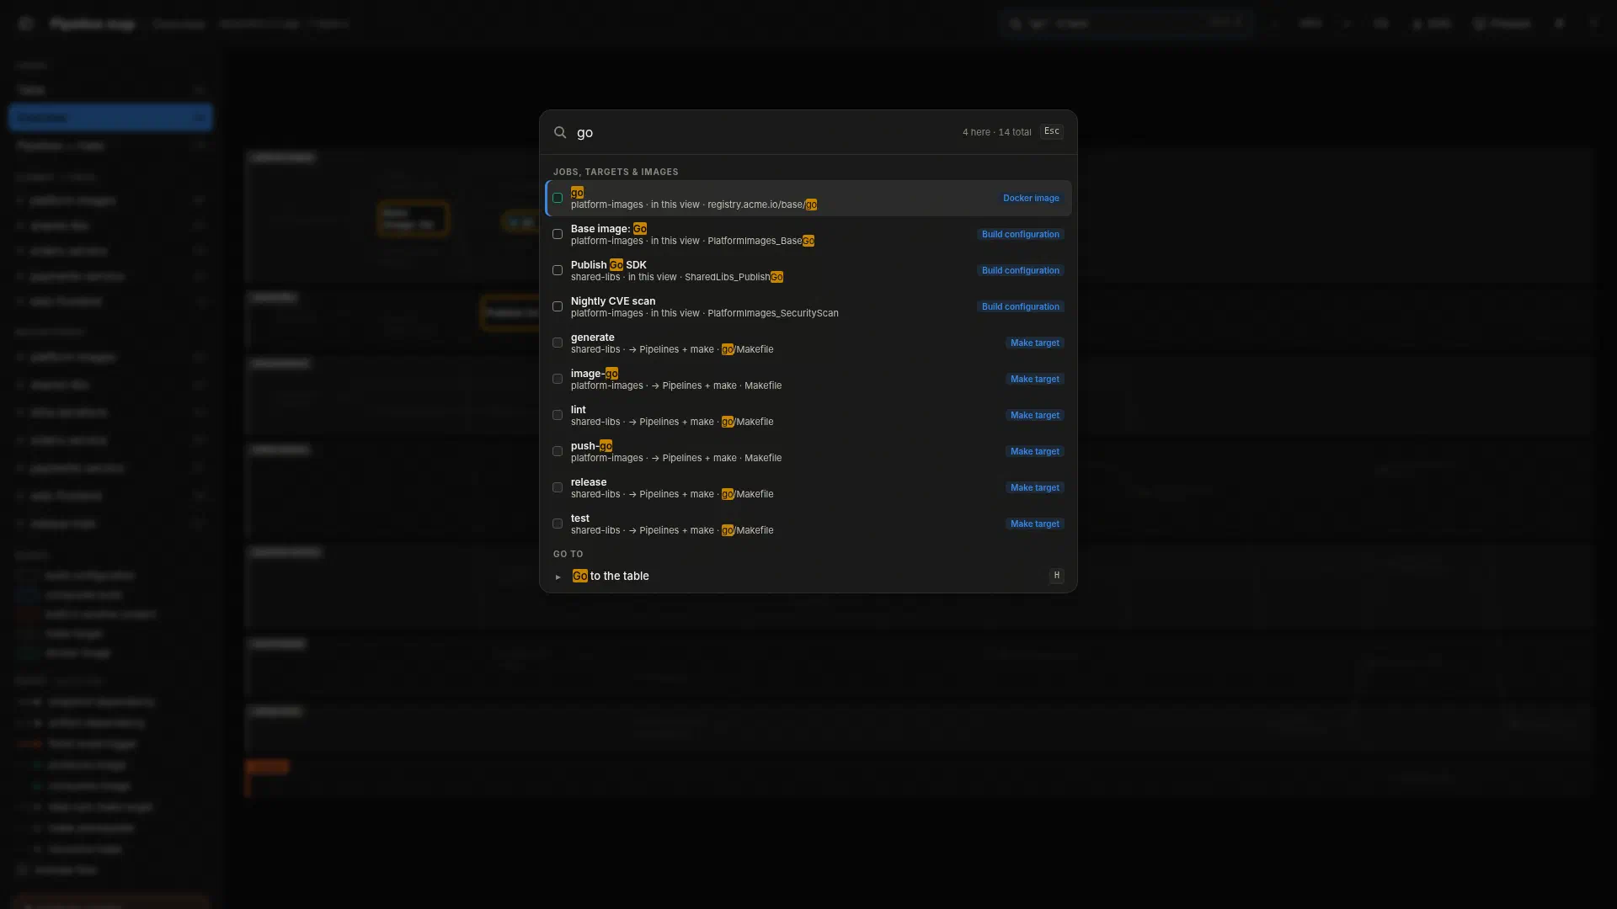Viewport: 1617px width, 909px height.
Task: Click the type icon beside 'Nightly CVE scan'
Action: point(558,306)
